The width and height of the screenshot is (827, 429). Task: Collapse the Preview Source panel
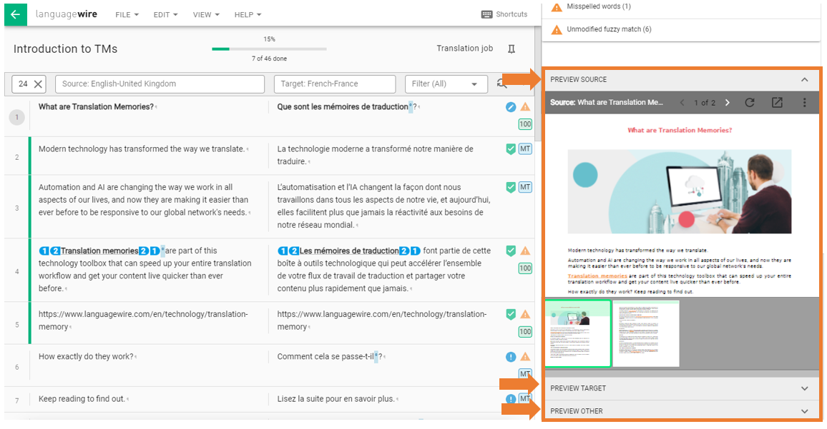[804, 80]
